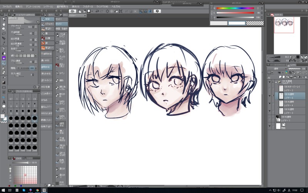The image size is (308, 193).
Task: Select the 水彩 watercolor sub tool group
Action: pos(48,19)
